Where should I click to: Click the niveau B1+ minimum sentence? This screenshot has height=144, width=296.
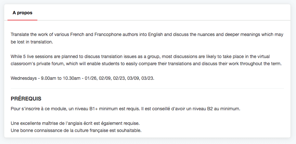75,109
